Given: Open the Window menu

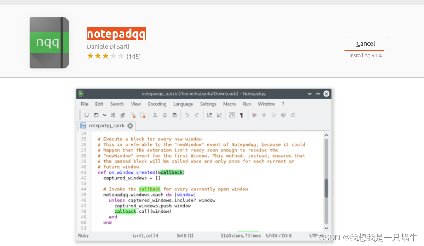Looking at the screenshot, I should (266, 104).
